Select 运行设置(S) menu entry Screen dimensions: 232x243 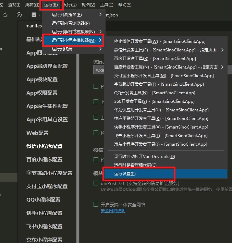(x=125, y=174)
